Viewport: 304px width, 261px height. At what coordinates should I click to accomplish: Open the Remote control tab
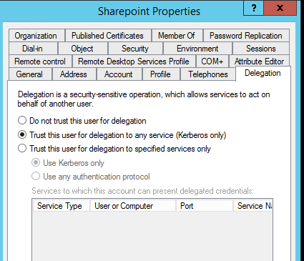[40, 61]
